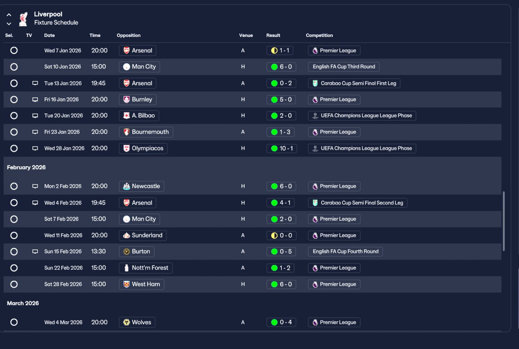Click the 13:30 kick-off time
The height and width of the screenshot is (349, 519).
tap(99, 252)
